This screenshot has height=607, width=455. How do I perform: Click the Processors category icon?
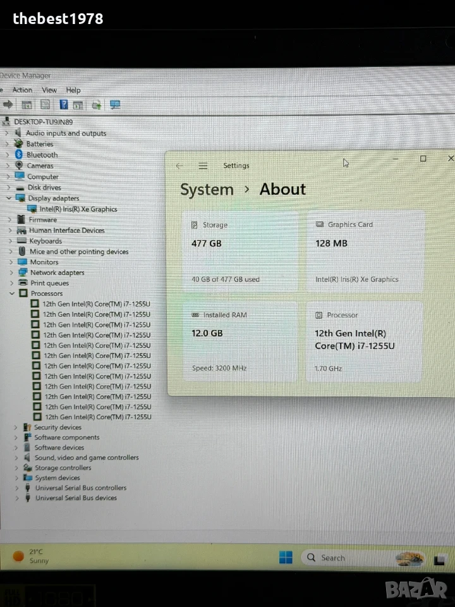[x=23, y=293]
